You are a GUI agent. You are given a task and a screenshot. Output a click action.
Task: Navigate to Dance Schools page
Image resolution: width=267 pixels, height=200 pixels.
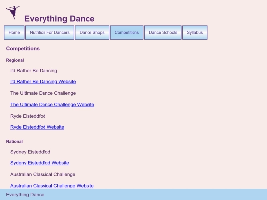click(x=163, y=32)
